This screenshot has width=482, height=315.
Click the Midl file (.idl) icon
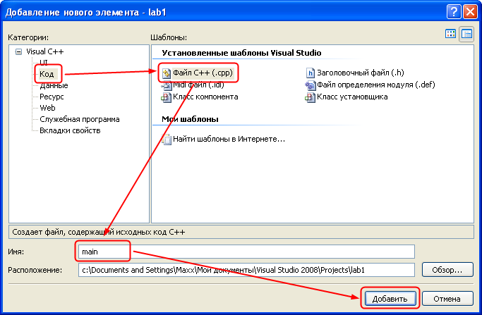pos(167,85)
